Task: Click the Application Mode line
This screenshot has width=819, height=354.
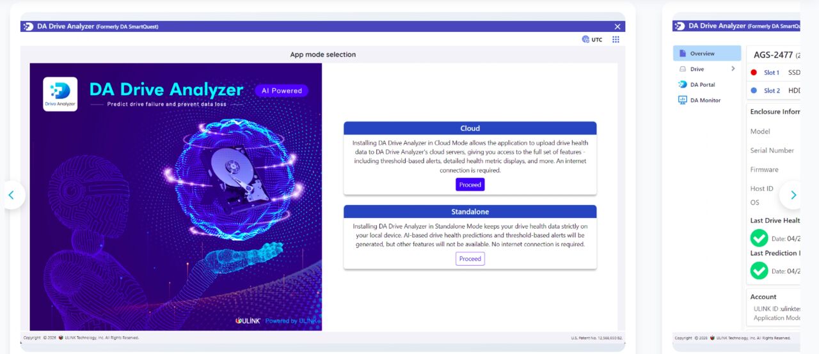Action: (777, 318)
